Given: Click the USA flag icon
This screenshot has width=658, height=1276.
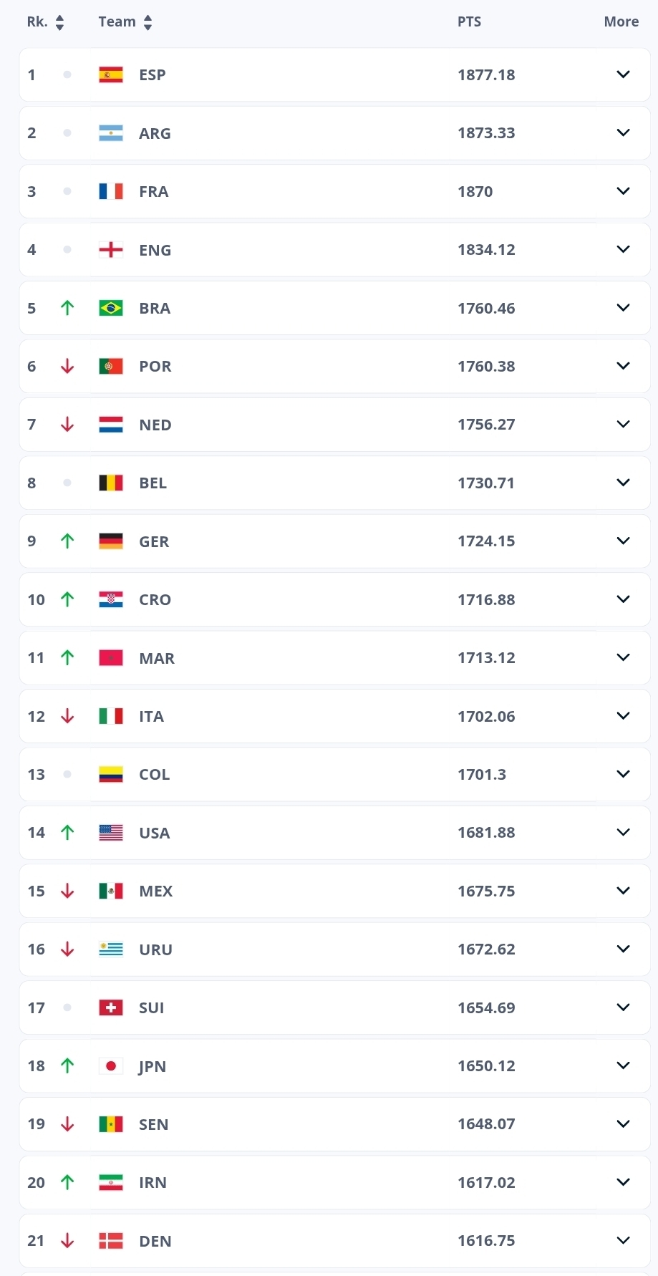Looking at the screenshot, I should (x=111, y=833).
